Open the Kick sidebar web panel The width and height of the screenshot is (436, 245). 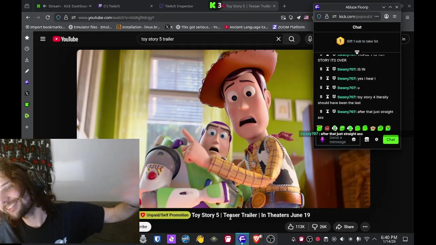tap(27, 104)
